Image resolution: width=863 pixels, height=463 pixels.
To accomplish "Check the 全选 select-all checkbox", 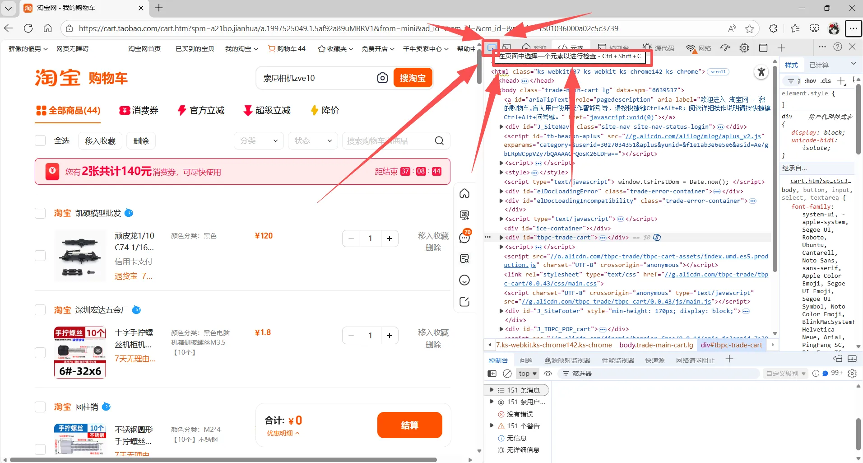I will pyautogui.click(x=40, y=140).
